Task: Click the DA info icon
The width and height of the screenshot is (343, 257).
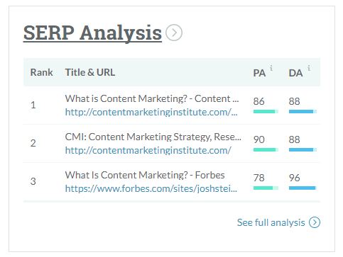Action: (309, 69)
